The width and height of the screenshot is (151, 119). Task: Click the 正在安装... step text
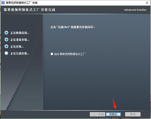pos(17,47)
